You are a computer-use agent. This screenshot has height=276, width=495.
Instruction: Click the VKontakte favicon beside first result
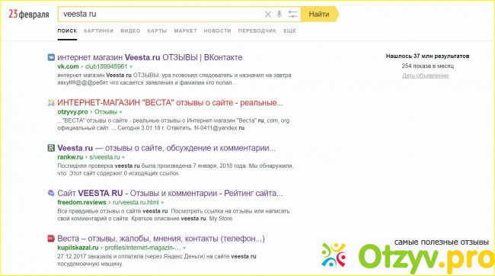click(51, 57)
